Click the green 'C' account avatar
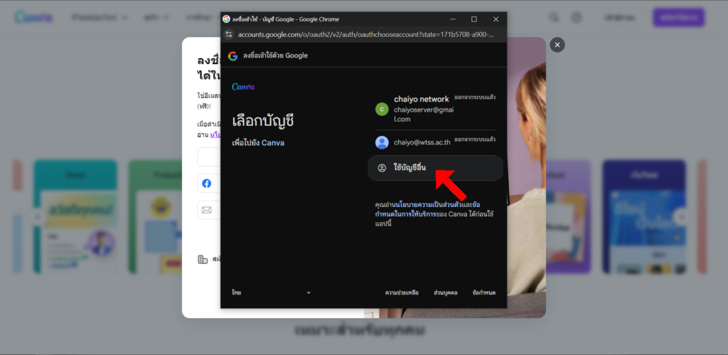The image size is (728, 355). [x=382, y=109]
